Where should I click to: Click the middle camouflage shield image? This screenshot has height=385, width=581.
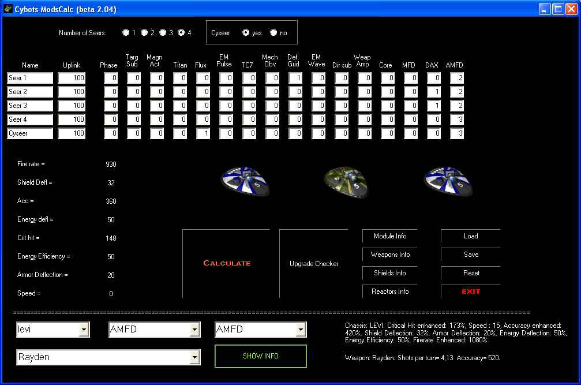[346, 181]
